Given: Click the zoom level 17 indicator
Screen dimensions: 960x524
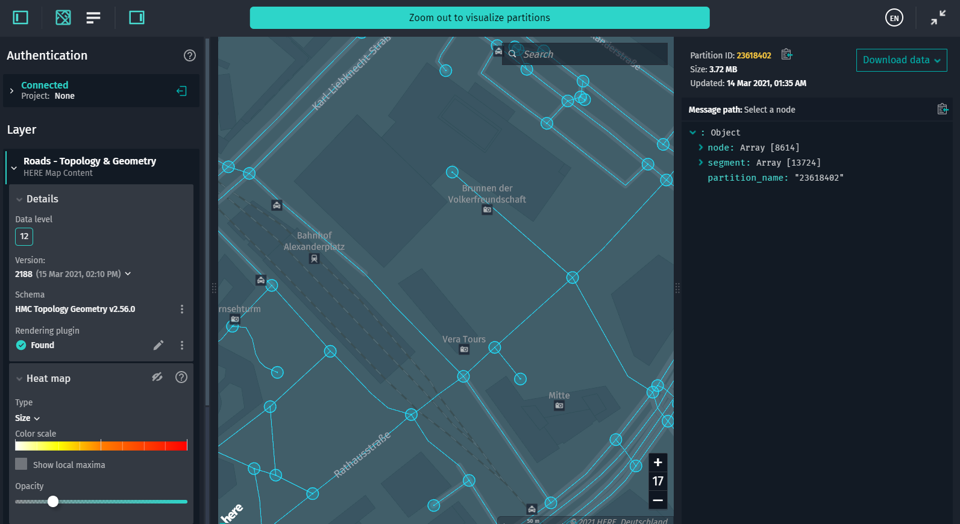Looking at the screenshot, I should click(658, 481).
